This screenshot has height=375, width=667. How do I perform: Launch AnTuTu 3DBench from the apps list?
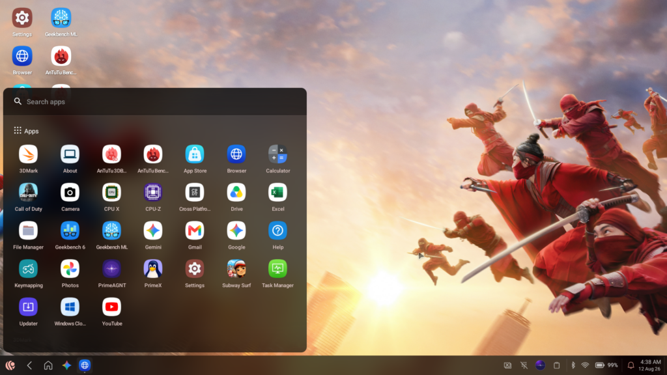pyautogui.click(x=111, y=154)
